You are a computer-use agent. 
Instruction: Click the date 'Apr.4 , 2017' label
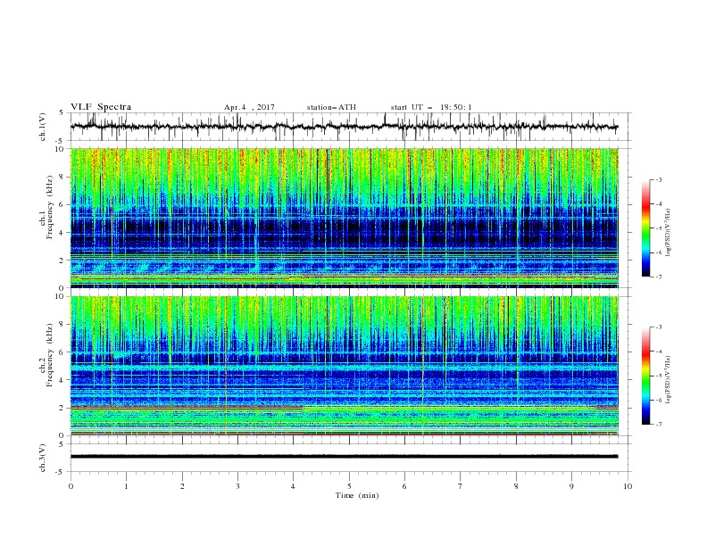click(x=249, y=107)
